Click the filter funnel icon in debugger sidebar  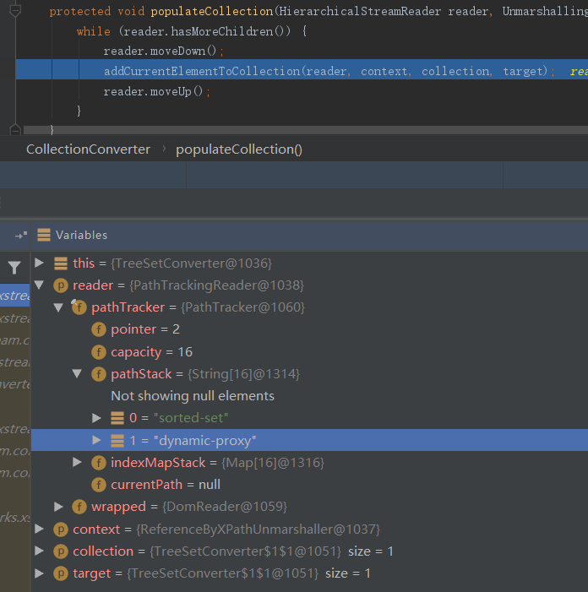point(14,268)
